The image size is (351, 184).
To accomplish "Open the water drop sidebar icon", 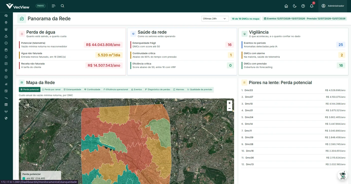I will (x=6, y=57).
